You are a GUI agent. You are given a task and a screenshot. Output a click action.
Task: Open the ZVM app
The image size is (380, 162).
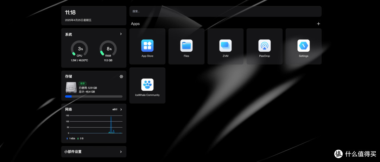226,46
